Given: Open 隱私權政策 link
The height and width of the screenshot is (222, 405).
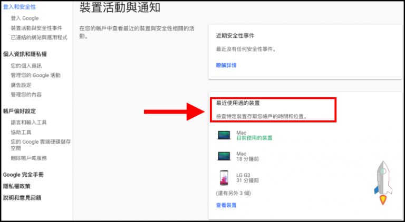Looking at the screenshot, I should pos(17,186).
